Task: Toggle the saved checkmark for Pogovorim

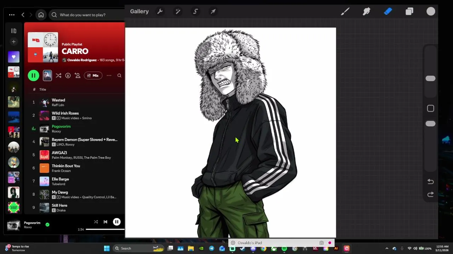Action: tap(47, 224)
